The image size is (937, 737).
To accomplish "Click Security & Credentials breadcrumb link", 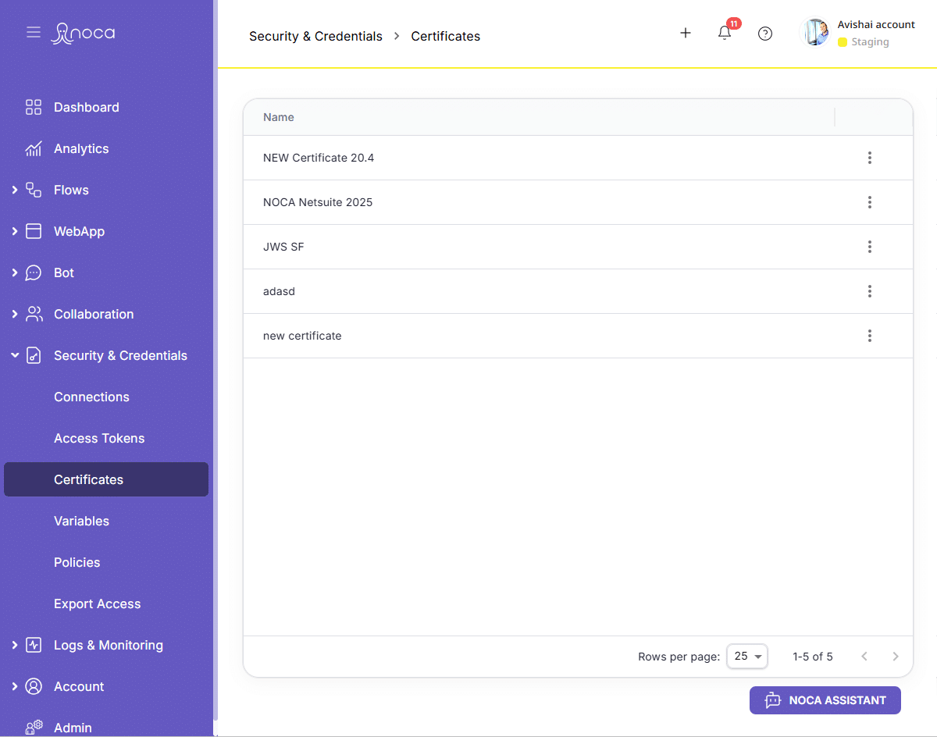I will pyautogui.click(x=315, y=36).
